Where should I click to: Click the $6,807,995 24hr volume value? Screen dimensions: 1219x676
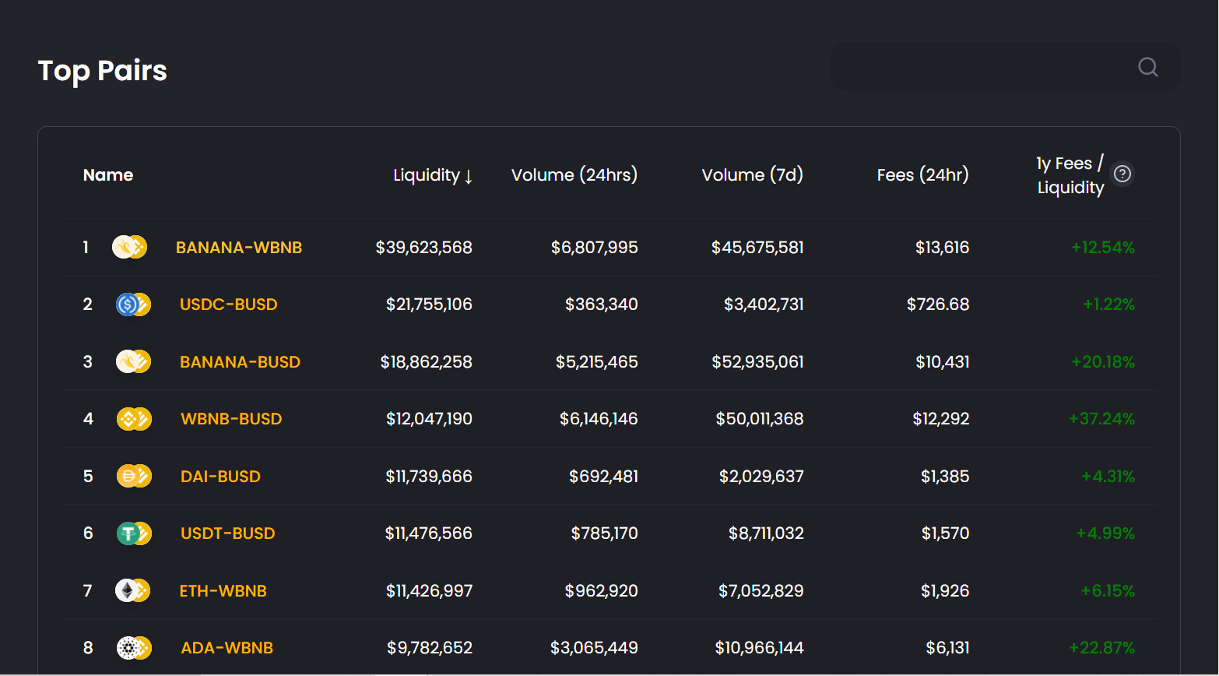595,248
